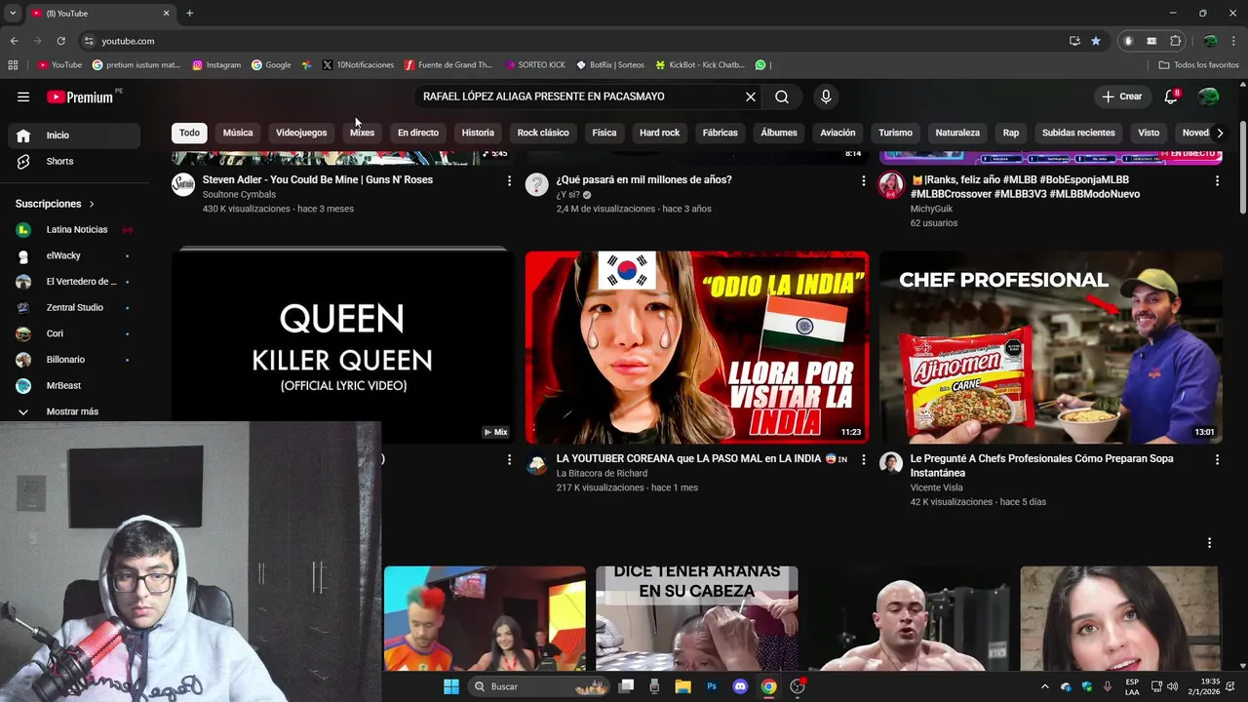Clear the search box with the X
The height and width of the screenshot is (702, 1248).
[x=751, y=97]
